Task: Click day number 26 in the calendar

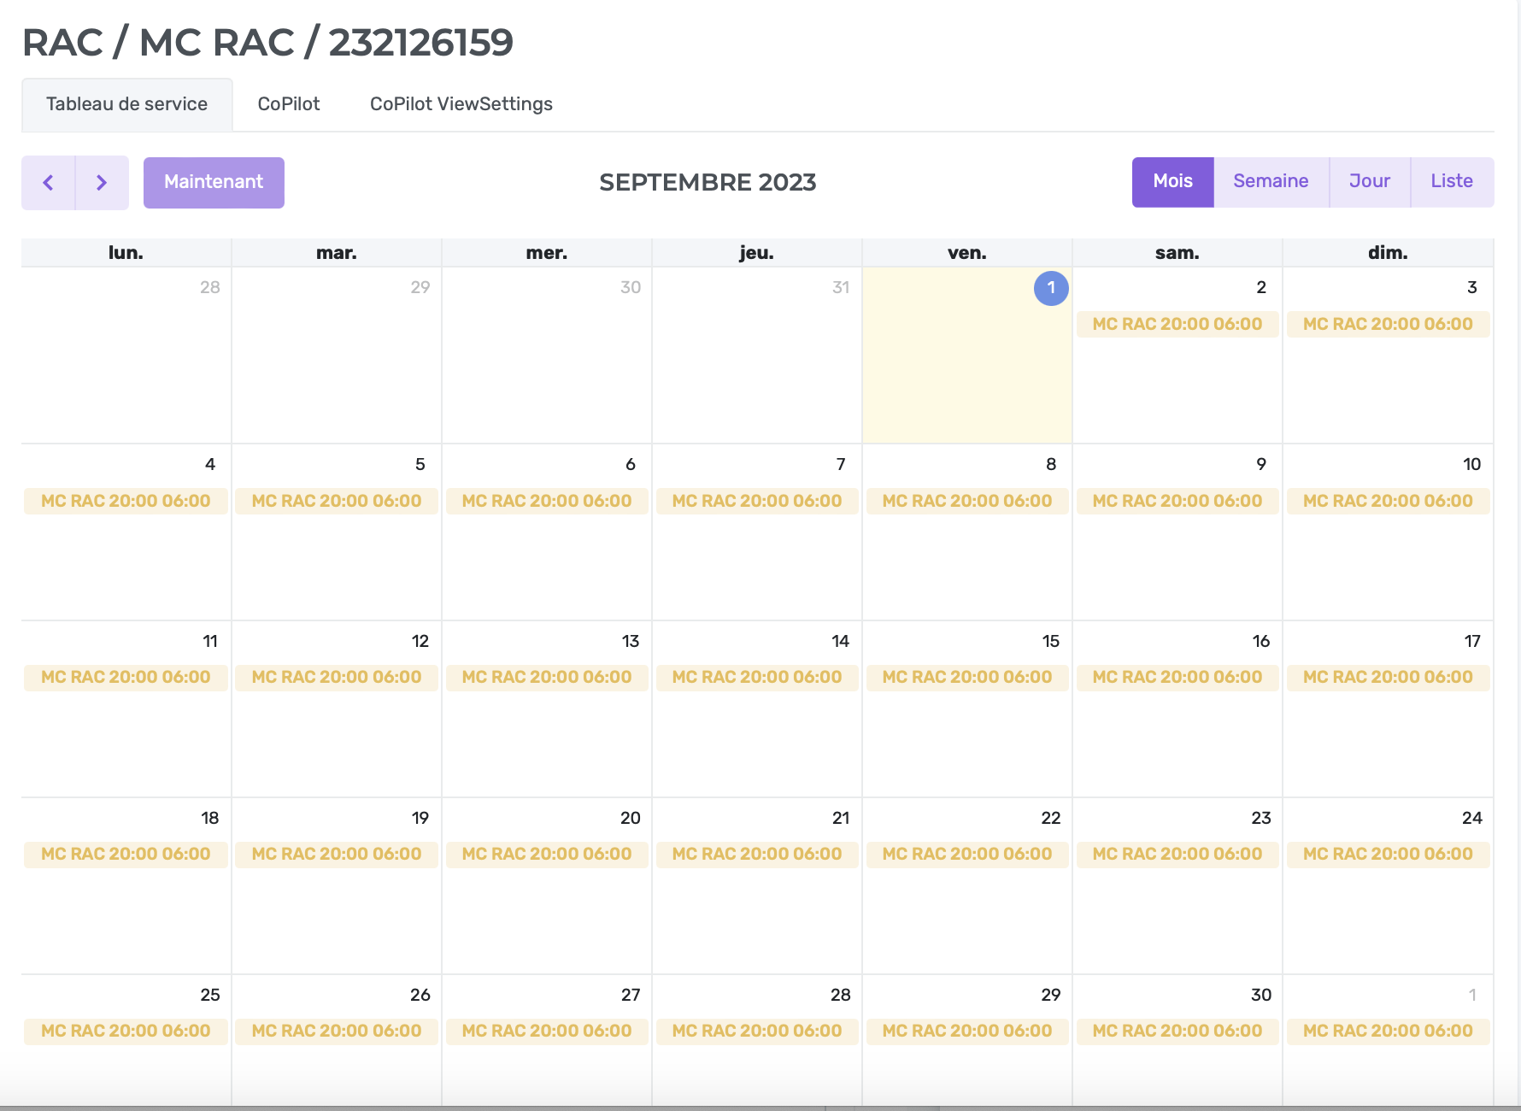Action: click(x=420, y=995)
